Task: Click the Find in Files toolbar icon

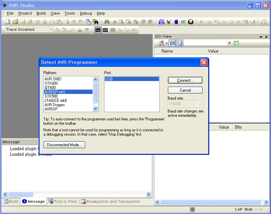Action: [x=95, y=22]
